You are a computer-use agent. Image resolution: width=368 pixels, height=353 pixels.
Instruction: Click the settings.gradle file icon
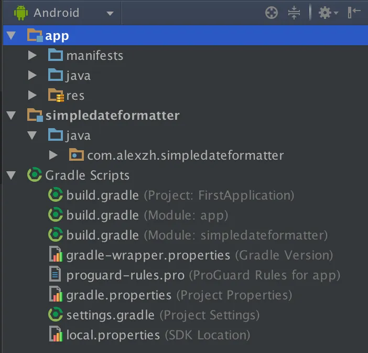[x=56, y=314]
